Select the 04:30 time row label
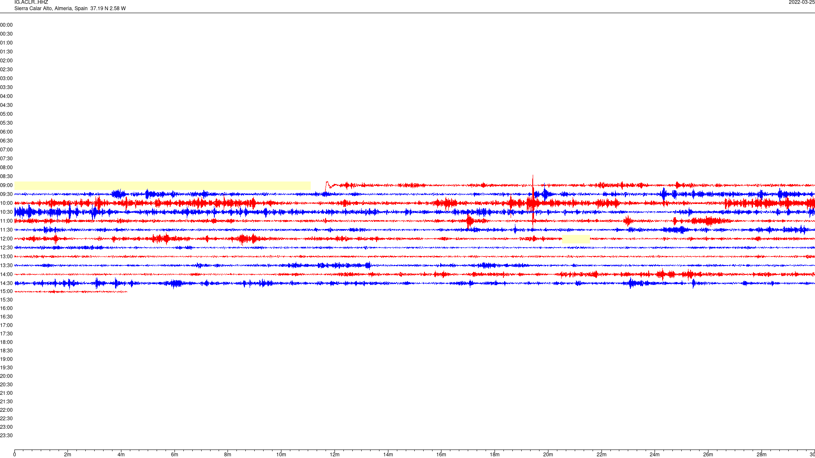 (x=6, y=105)
